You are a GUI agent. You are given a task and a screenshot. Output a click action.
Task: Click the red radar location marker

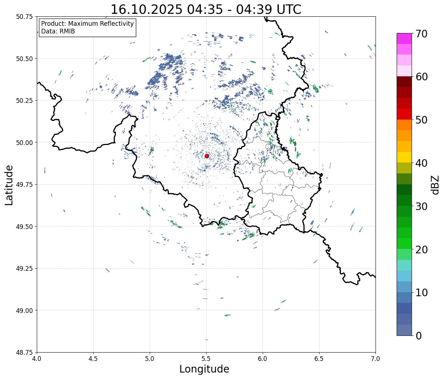(207, 156)
